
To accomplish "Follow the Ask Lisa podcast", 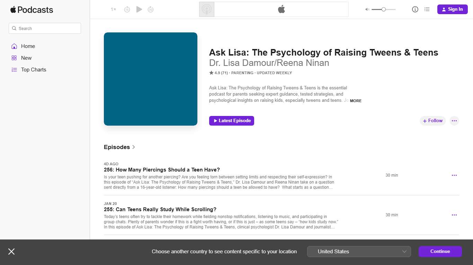I will [432, 120].
